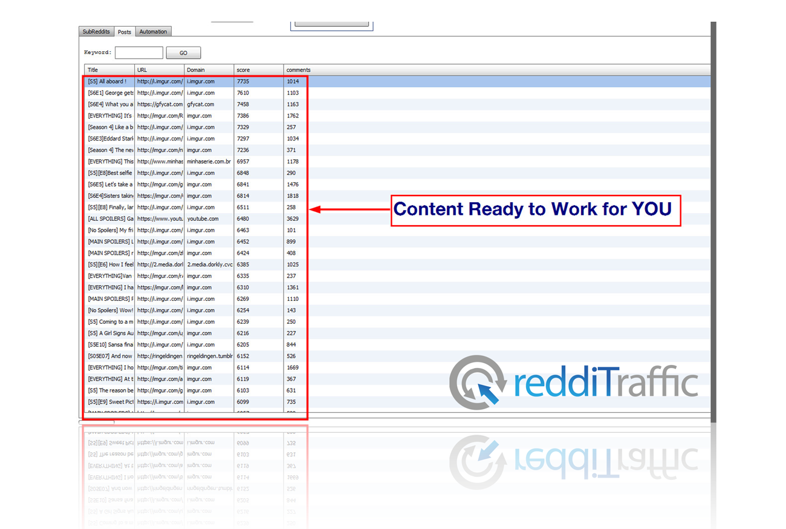The height and width of the screenshot is (529, 786).
Task: Select the '[S5][E8] Finally' title cell
Action: [x=109, y=208]
